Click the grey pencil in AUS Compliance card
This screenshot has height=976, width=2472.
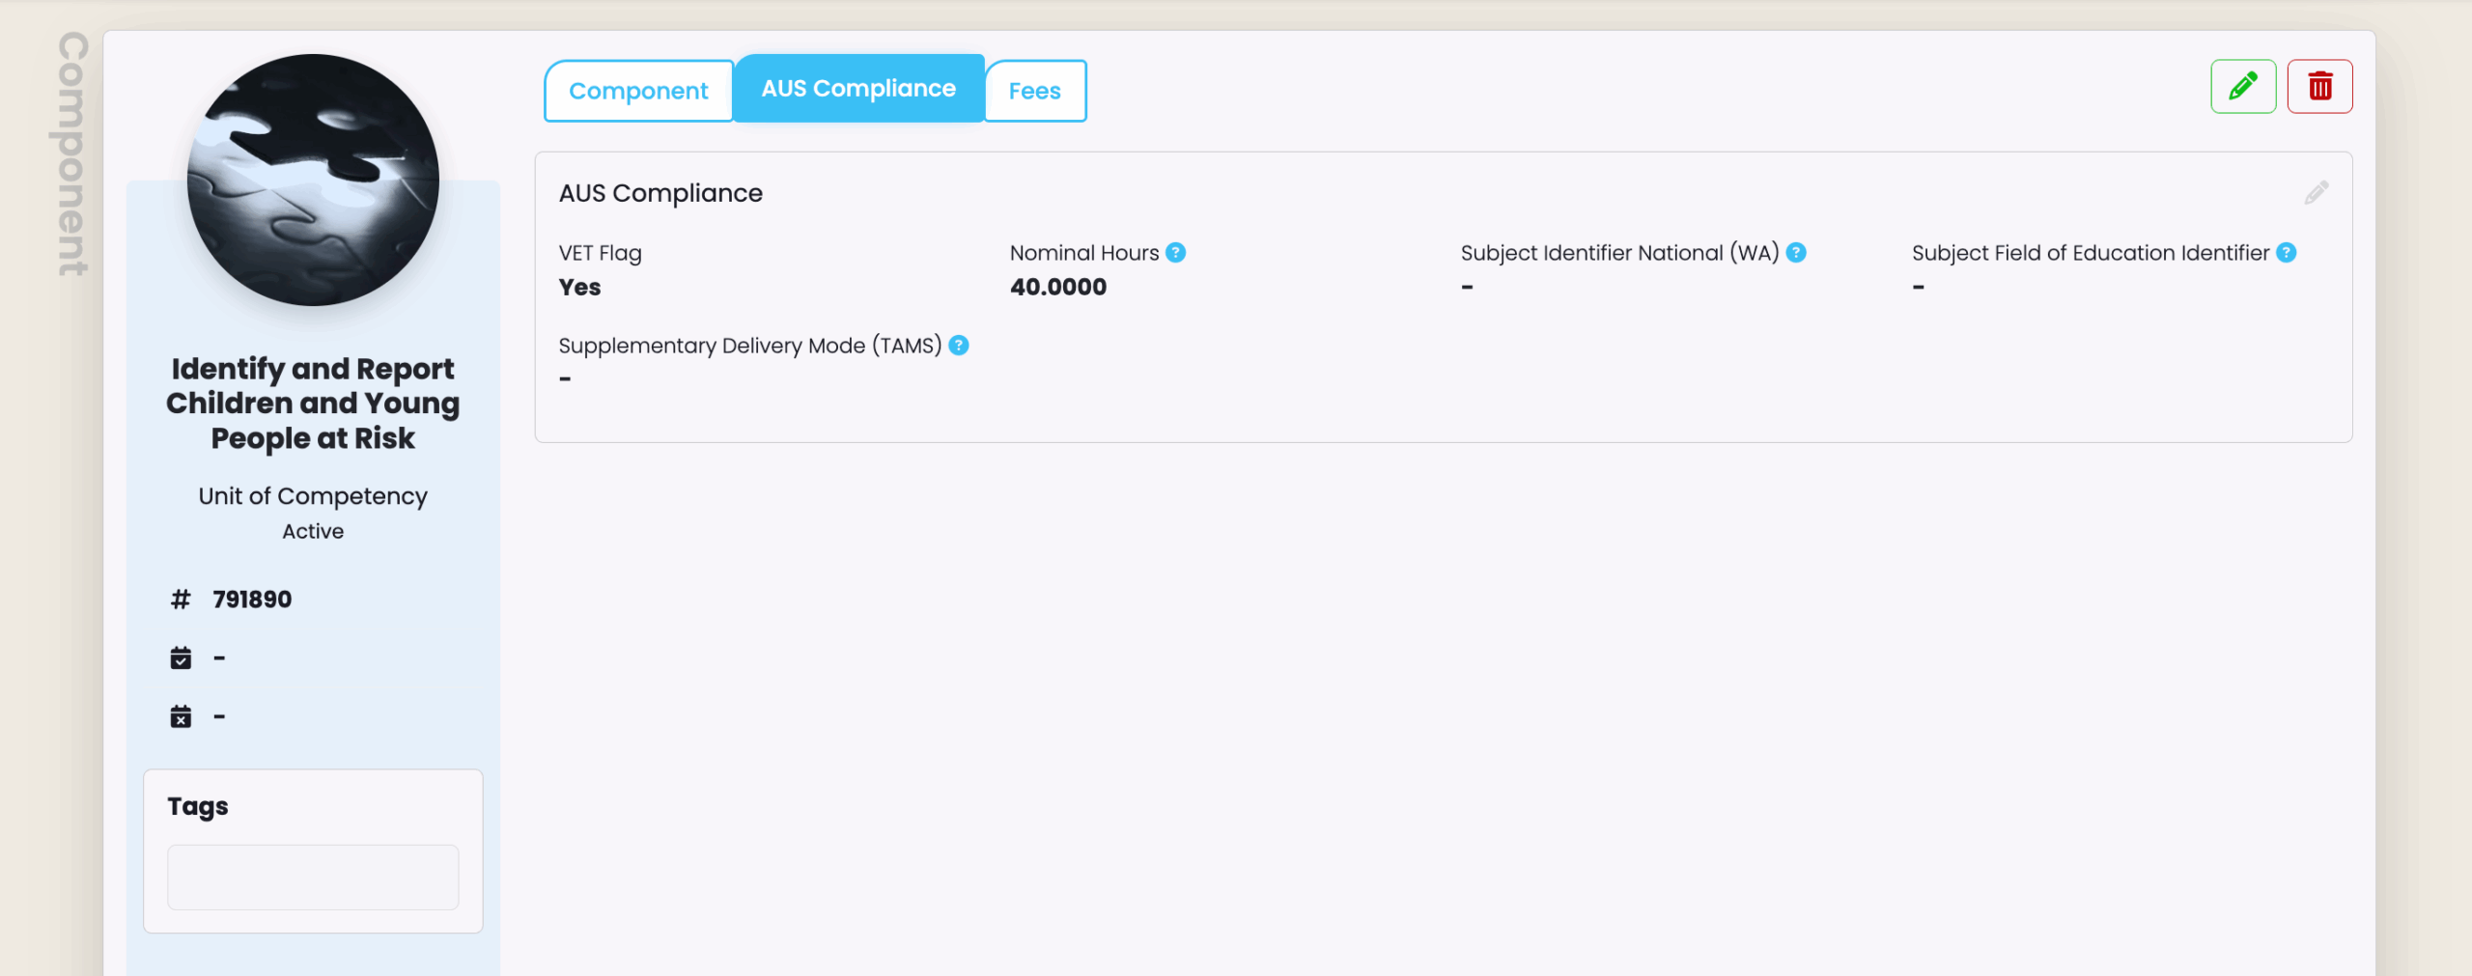[x=2316, y=193]
